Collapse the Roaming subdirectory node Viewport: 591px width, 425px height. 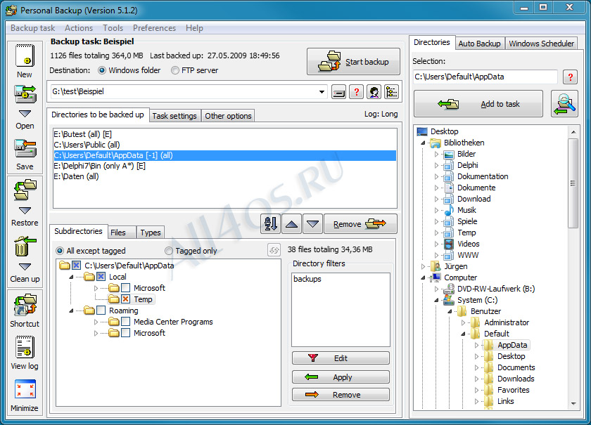pos(71,311)
